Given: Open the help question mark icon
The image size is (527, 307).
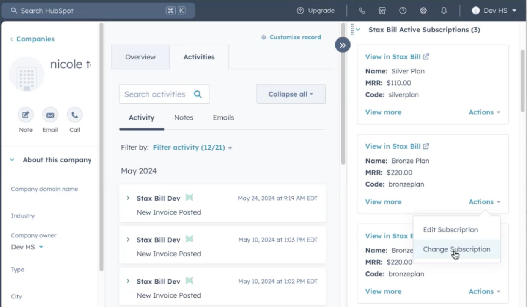Looking at the screenshot, I should (x=403, y=11).
